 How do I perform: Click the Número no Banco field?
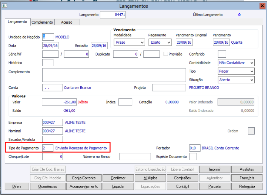click(x=135, y=157)
